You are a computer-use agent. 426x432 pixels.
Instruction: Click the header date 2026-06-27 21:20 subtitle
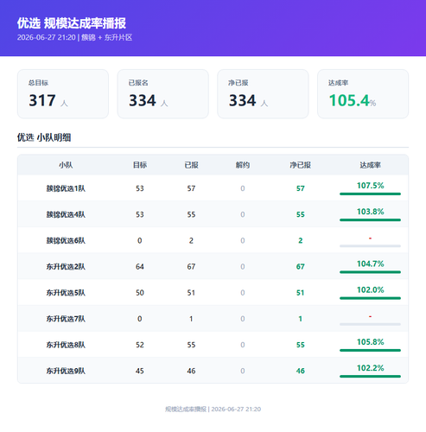[x=74, y=37]
